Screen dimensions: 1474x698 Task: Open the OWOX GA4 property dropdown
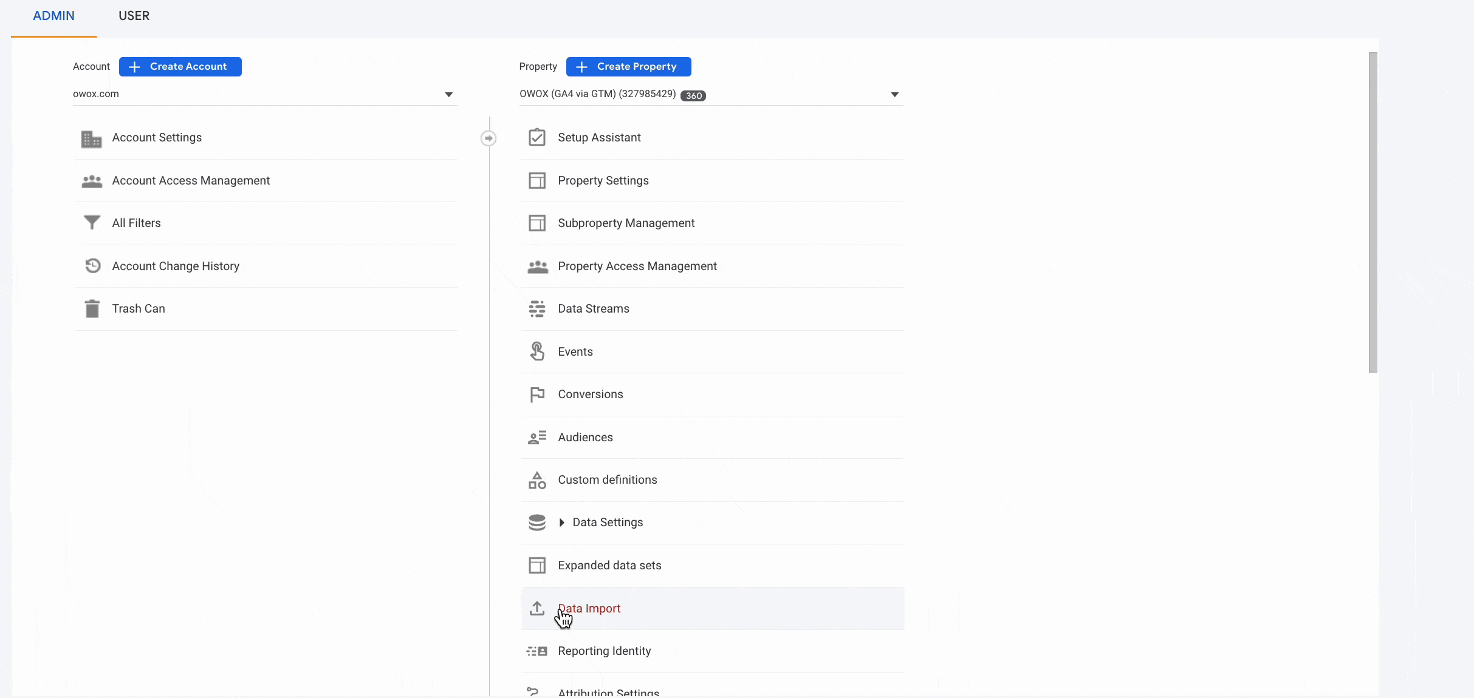coord(893,94)
